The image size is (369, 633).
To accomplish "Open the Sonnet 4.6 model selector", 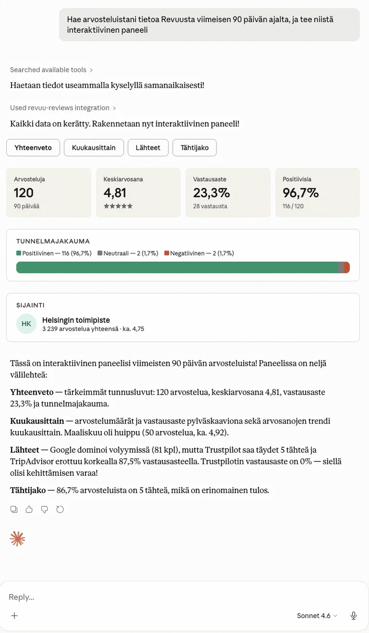I will 317,616.
